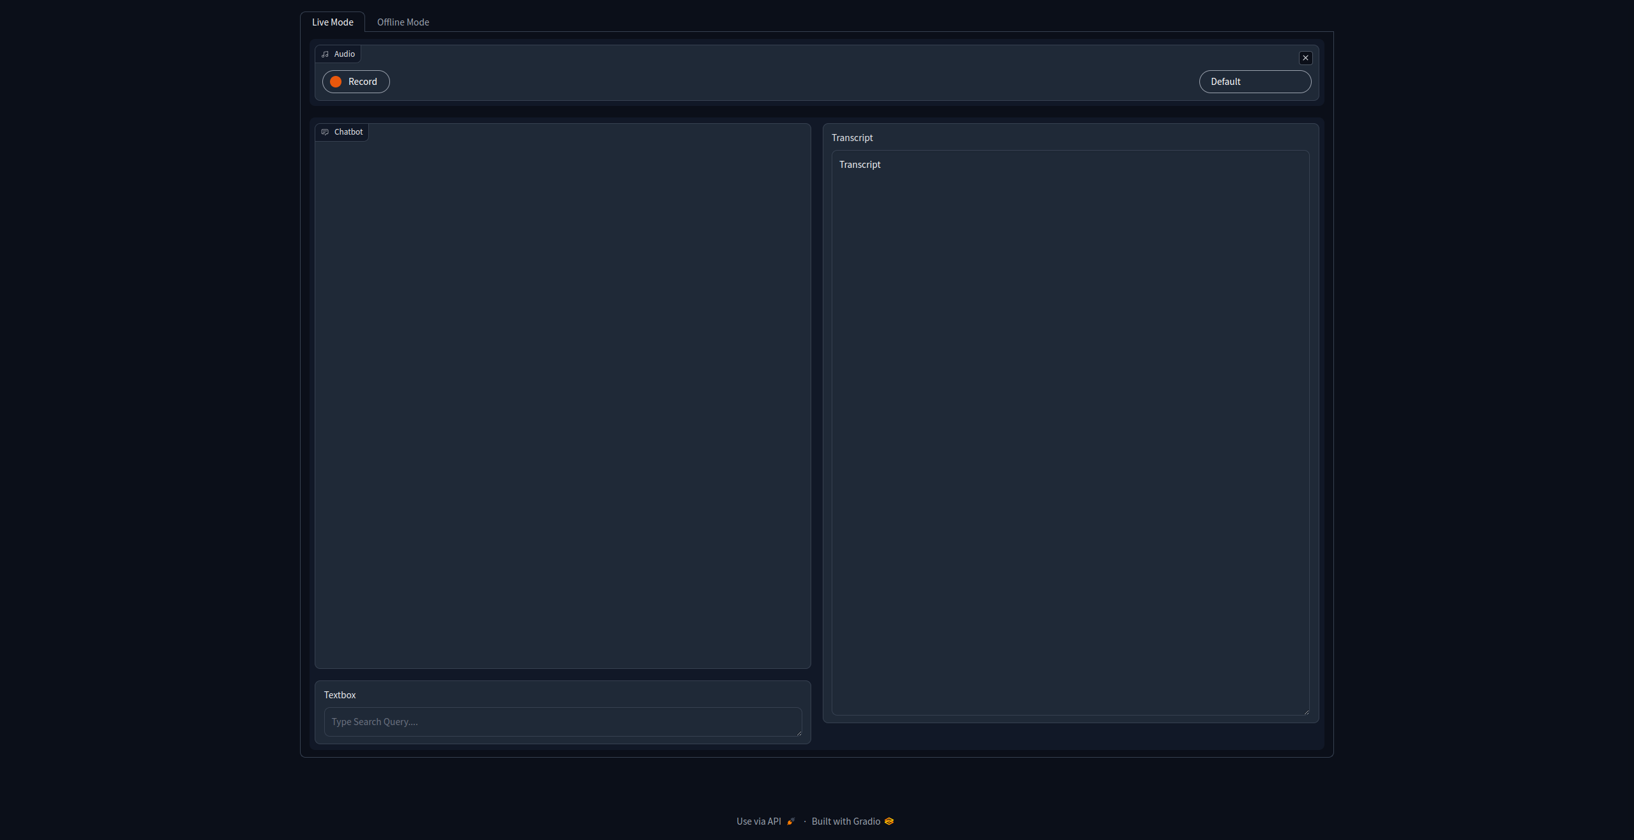Click the search Textbox resize handle
The image size is (1634, 840).
[x=798, y=733]
